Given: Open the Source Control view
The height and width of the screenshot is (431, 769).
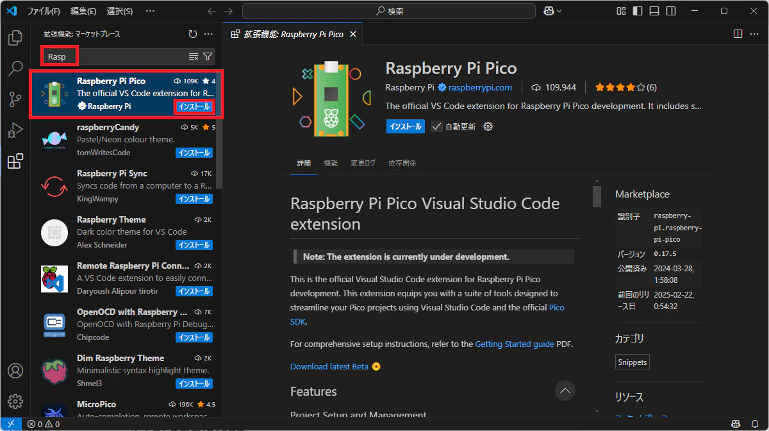Looking at the screenshot, I should tap(15, 99).
